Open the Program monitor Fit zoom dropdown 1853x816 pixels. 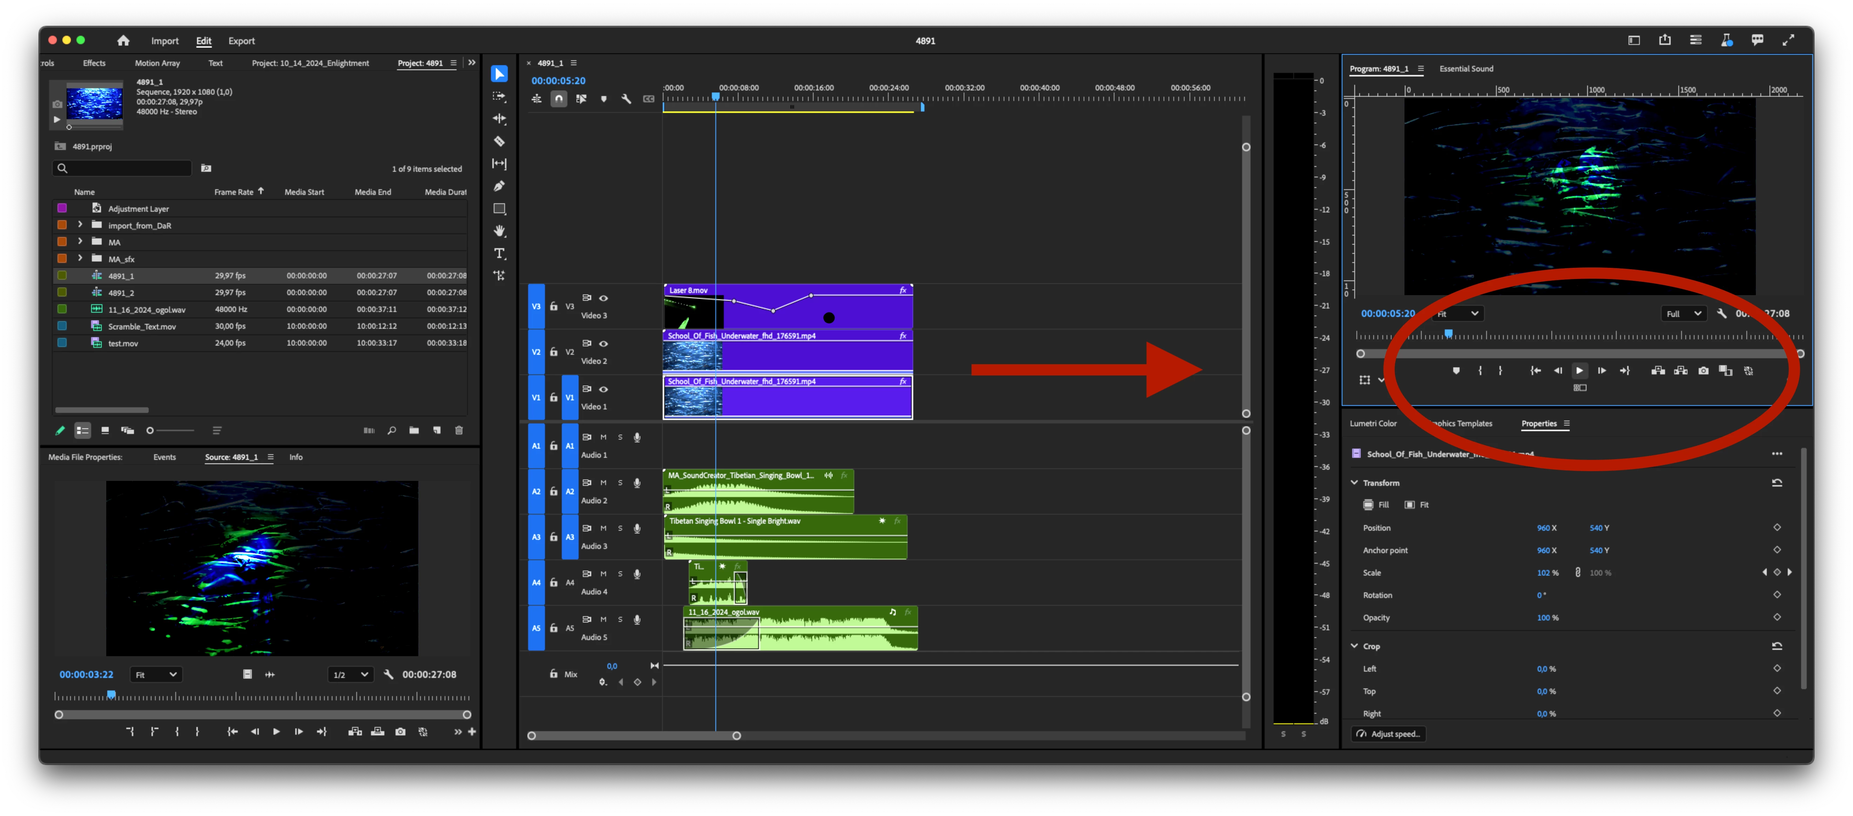pos(1457,314)
